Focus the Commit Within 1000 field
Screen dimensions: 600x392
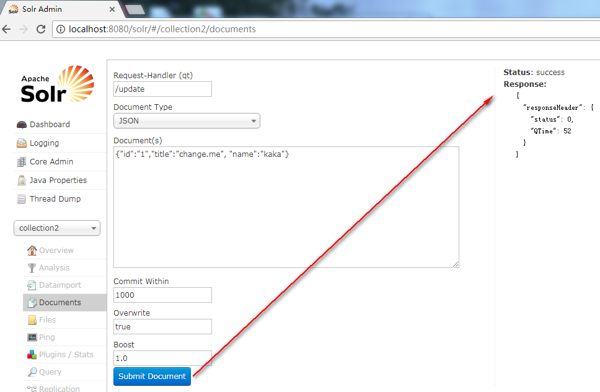point(162,295)
